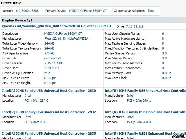Select the Driver File value nvd3dum.dll
The height and width of the screenshot is (139, 186).
pos(53,58)
